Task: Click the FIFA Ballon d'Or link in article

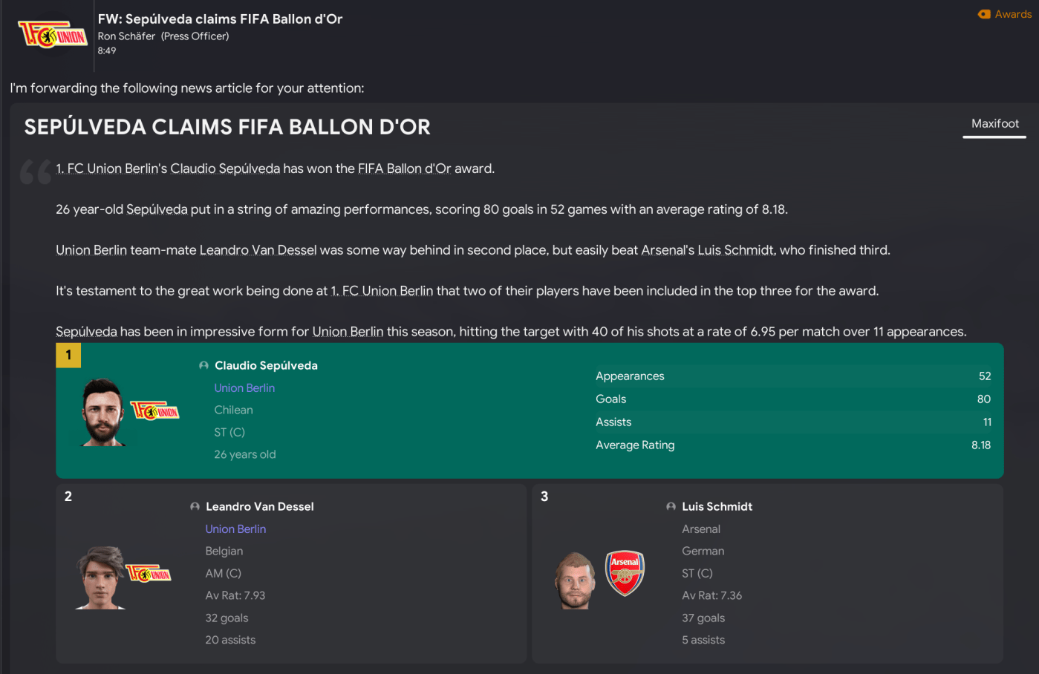Action: click(x=404, y=168)
